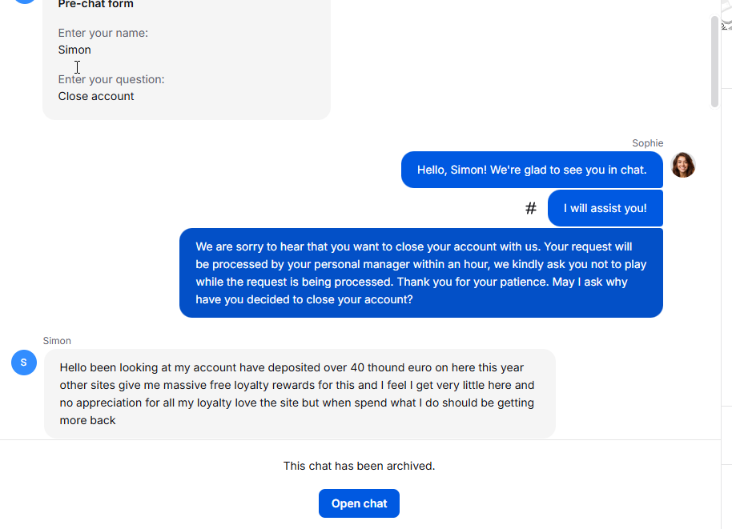Click the partial avatar beside the pre-chat form
This screenshot has width=732, height=529.
[26, 2]
